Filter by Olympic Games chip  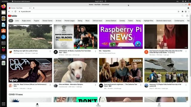pyautogui.click(x=47, y=21)
